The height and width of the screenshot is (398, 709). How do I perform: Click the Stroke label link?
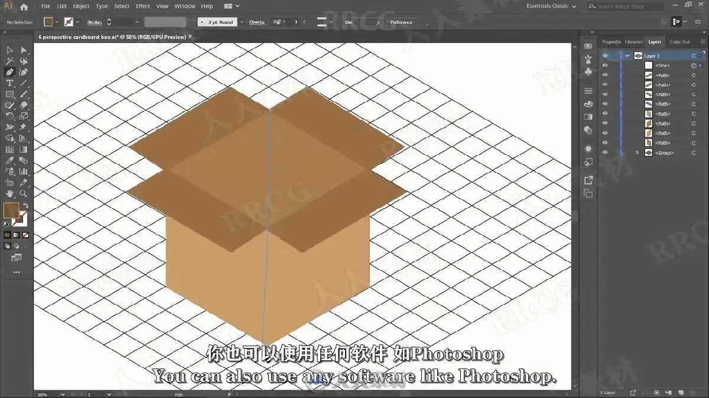click(94, 22)
